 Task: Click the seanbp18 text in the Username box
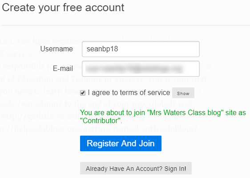pos(102,49)
